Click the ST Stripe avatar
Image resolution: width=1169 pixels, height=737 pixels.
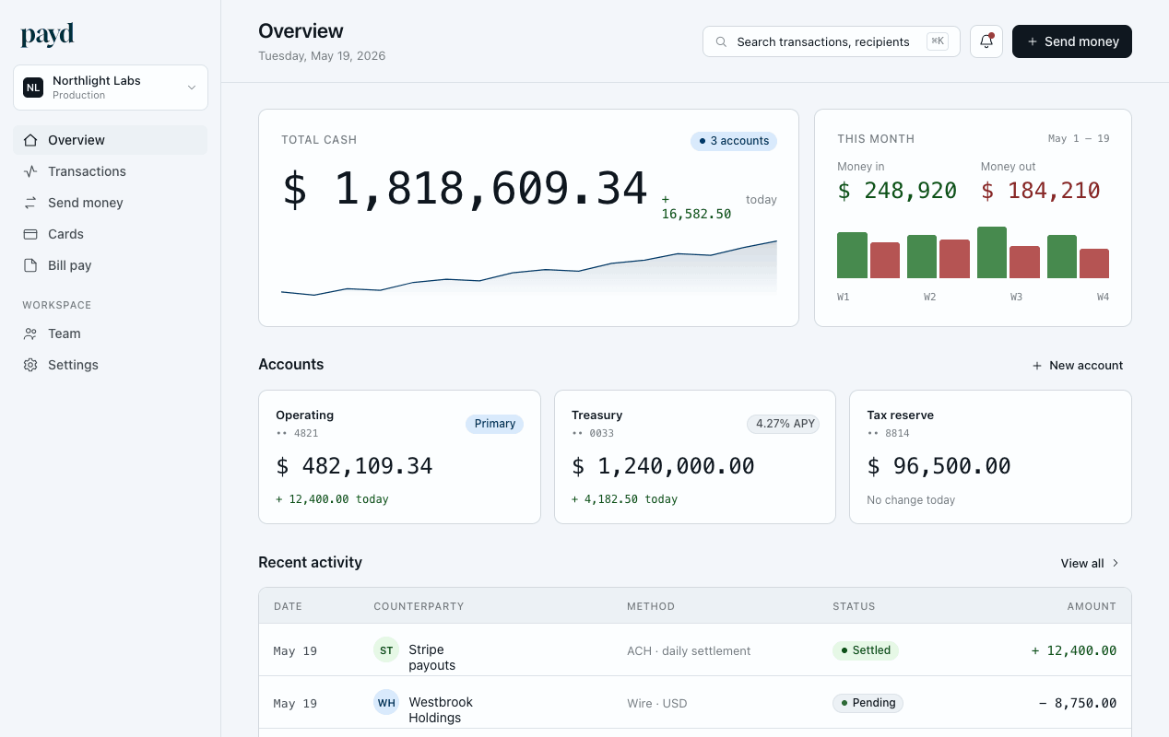[x=386, y=649]
